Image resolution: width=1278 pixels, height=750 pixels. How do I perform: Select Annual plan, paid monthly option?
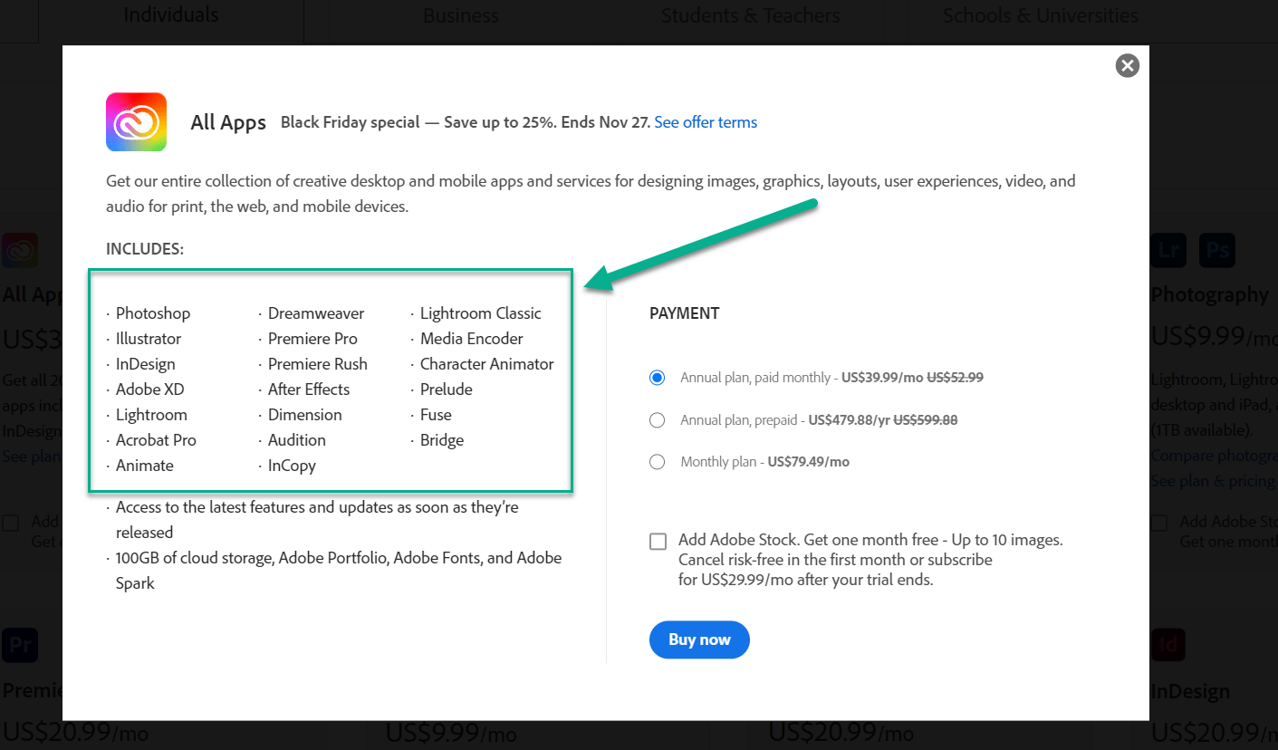point(658,378)
